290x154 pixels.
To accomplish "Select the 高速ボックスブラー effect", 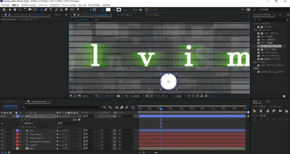I will coord(273,59).
